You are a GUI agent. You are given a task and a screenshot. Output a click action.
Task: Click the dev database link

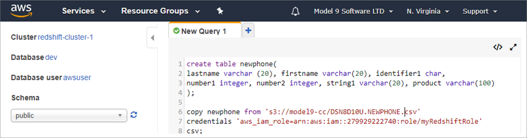tap(51, 57)
